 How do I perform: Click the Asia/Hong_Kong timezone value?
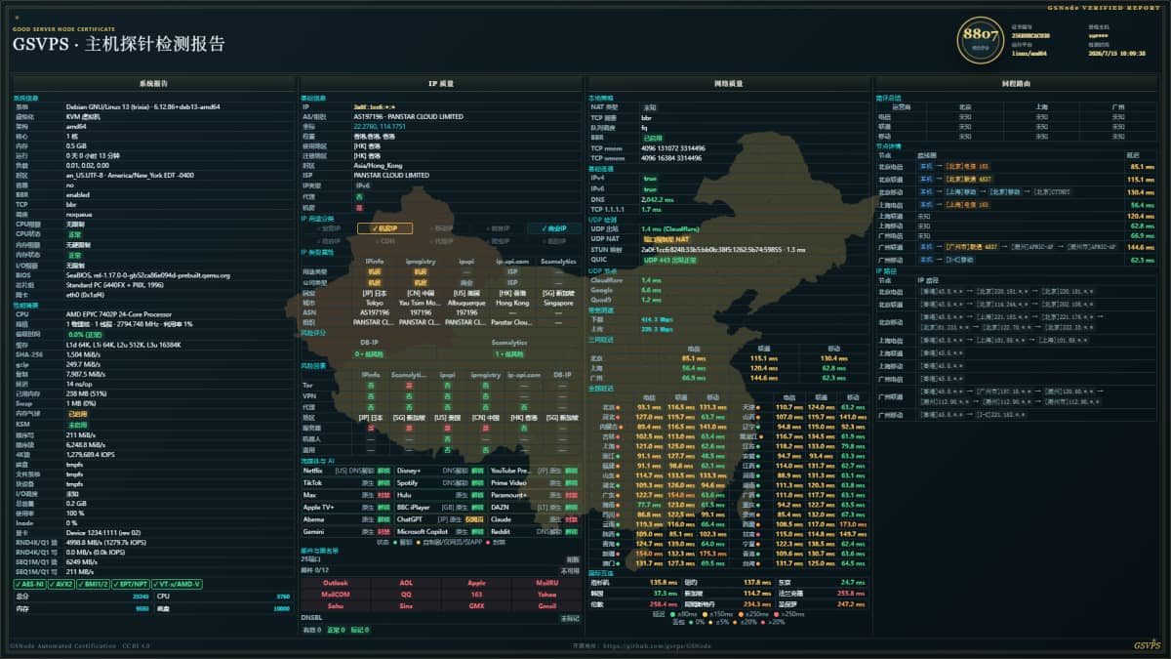point(380,166)
